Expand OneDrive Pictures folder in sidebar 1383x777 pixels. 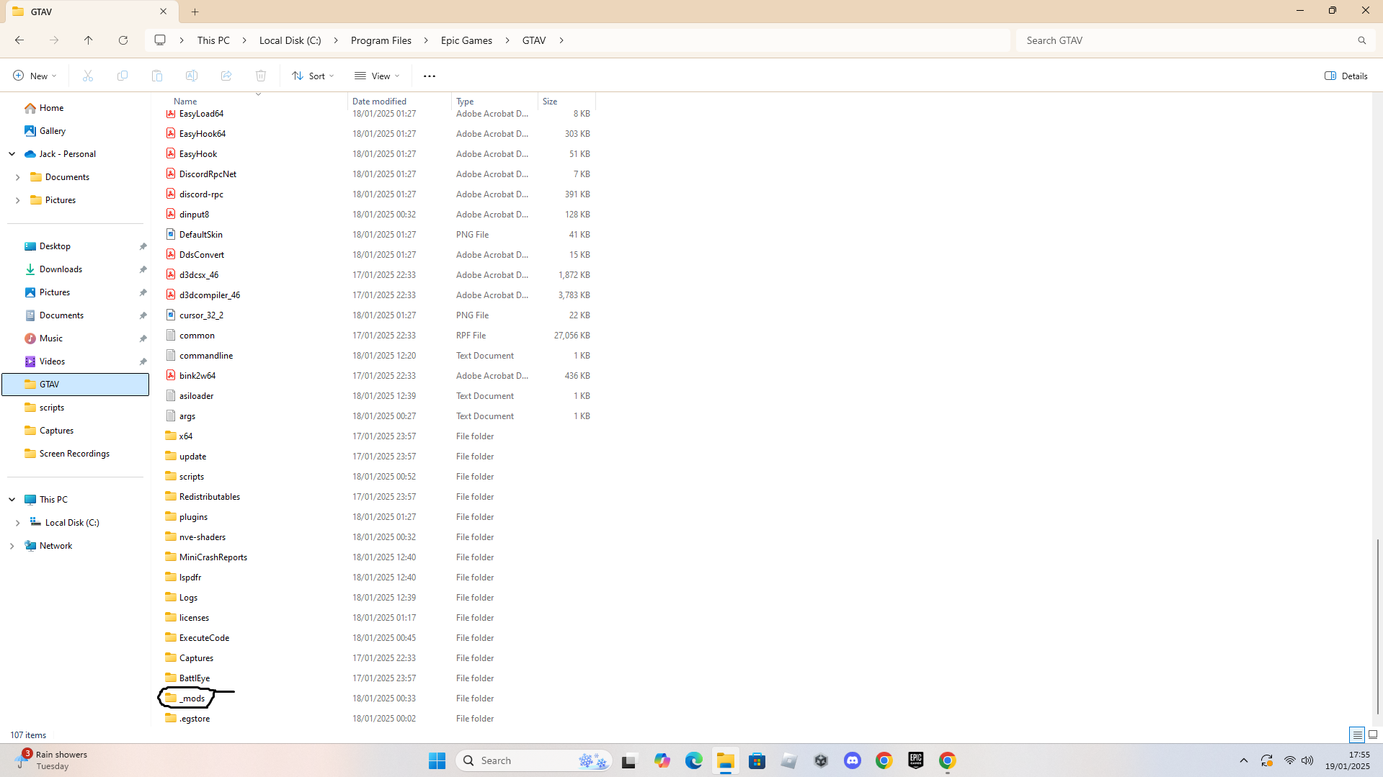(18, 200)
